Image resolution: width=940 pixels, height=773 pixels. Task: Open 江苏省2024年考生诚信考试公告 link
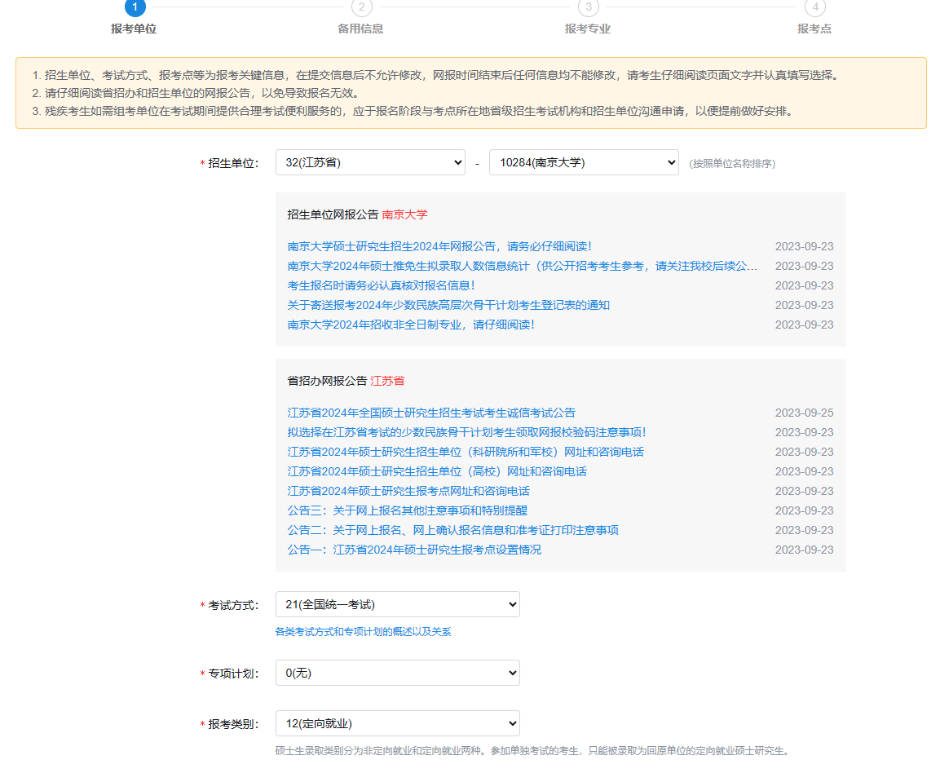431,413
